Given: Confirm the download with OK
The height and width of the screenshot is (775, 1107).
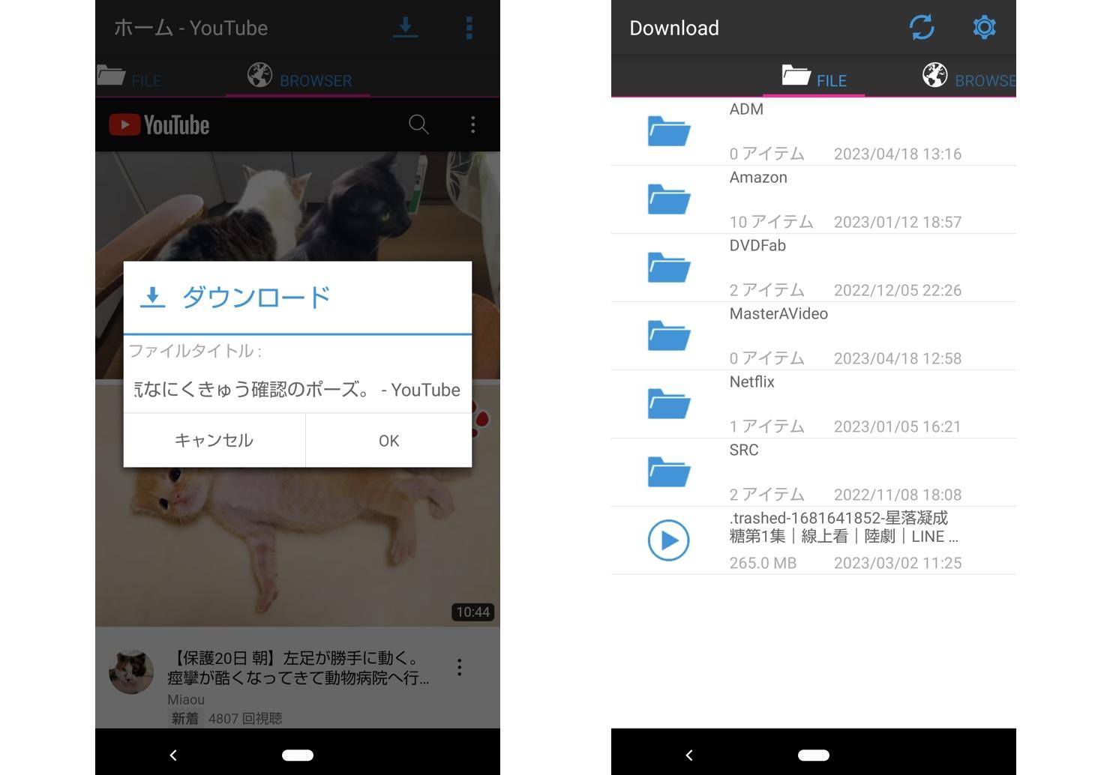Looking at the screenshot, I should [x=388, y=441].
